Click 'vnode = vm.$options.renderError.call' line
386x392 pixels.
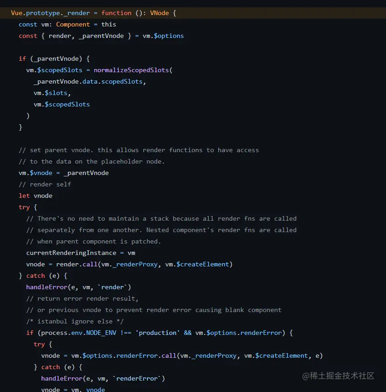(x=182, y=356)
